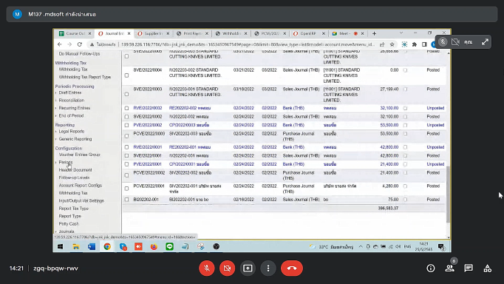Expand Reconciliation menu
This screenshot has width=504, height=284.
tap(72, 101)
